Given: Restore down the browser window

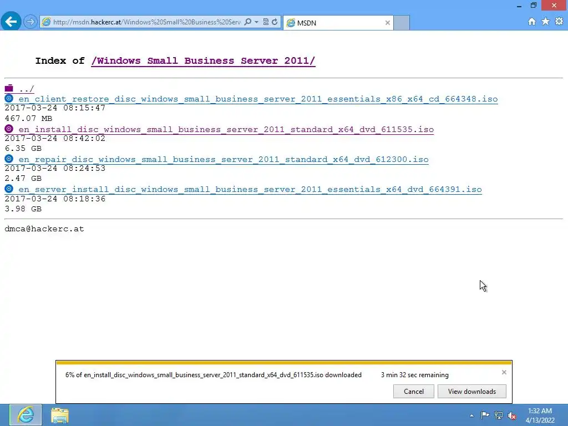Looking at the screenshot, I should click(534, 5).
